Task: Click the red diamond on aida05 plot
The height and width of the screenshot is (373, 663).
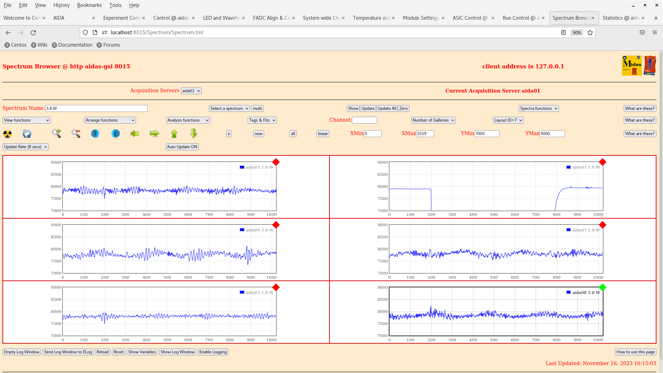Action: click(276, 162)
